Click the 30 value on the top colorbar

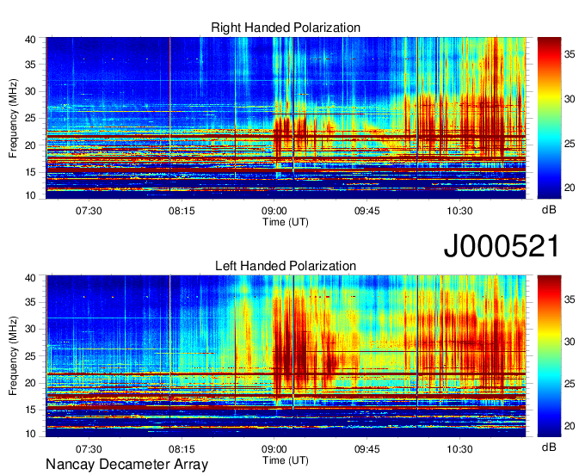pos(570,99)
